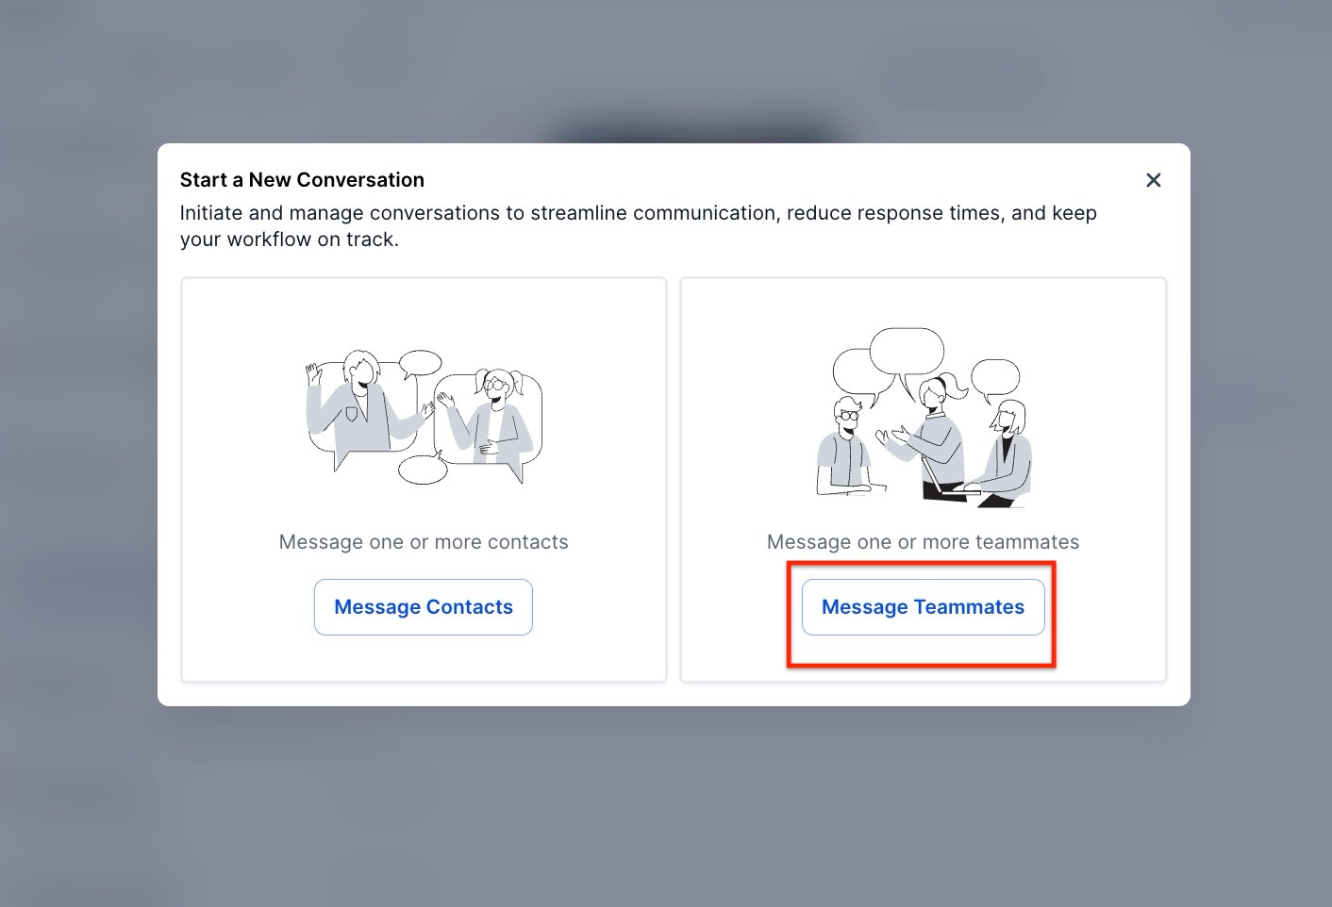
Task: Click the oval speech bubble below contacts pair
Action: pyautogui.click(x=423, y=469)
